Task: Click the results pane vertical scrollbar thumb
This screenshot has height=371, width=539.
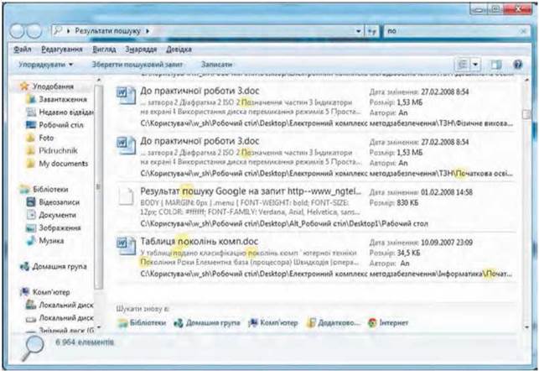Action: pos(526,114)
